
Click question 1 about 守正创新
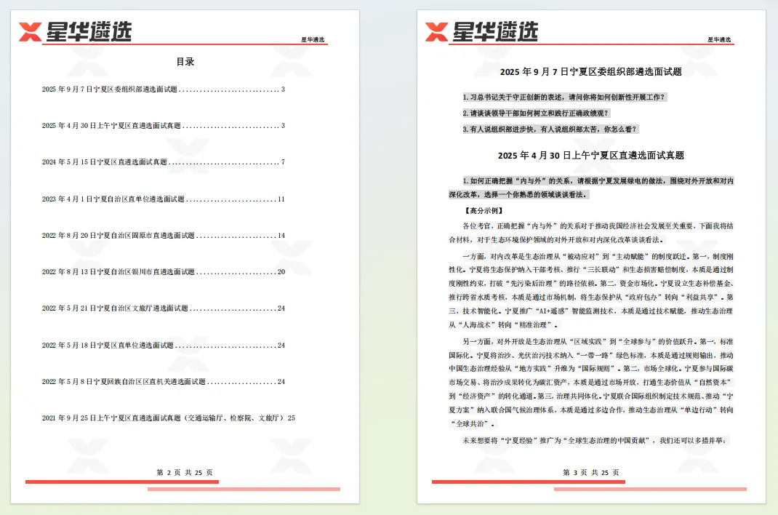[x=565, y=97]
